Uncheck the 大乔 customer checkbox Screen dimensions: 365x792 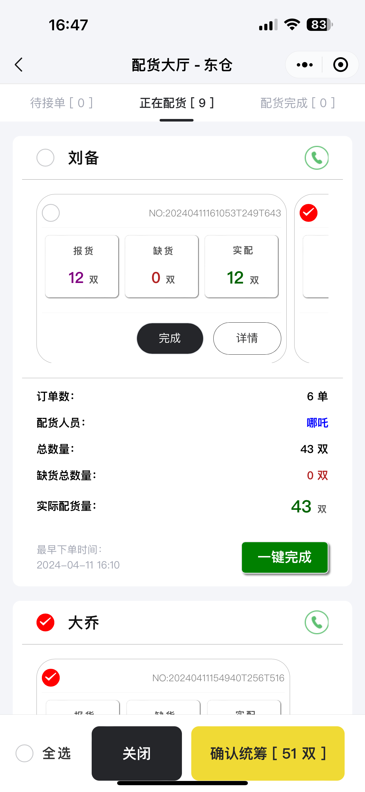tap(46, 622)
